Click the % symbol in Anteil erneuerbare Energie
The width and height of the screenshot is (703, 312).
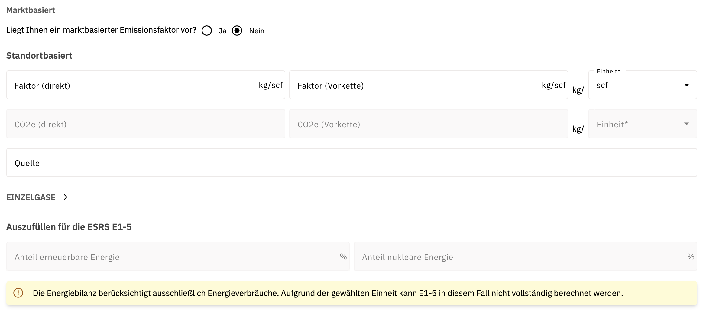pyautogui.click(x=343, y=257)
